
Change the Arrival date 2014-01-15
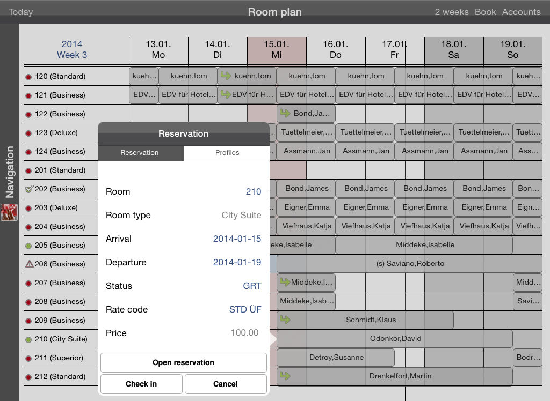pyautogui.click(x=237, y=239)
